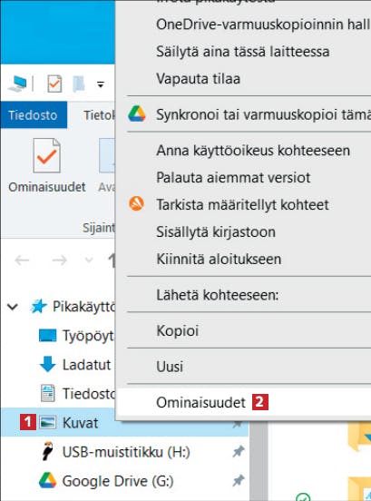Click the Ominaisuudet ribbon icon
The width and height of the screenshot is (371, 501).
point(46,155)
